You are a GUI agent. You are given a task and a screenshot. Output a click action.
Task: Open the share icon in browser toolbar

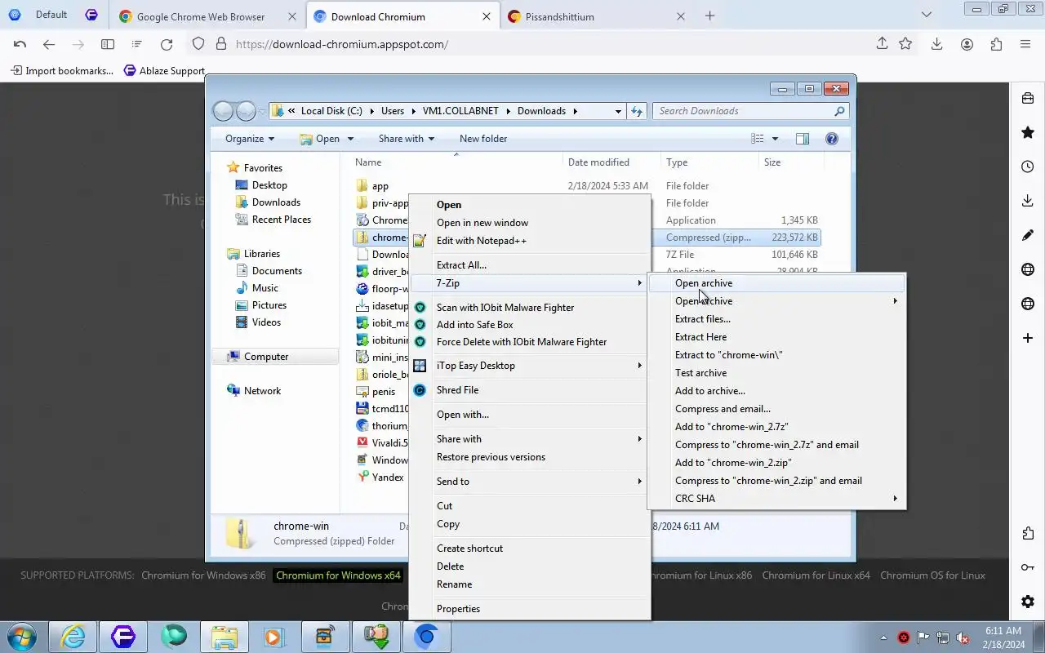pos(882,44)
